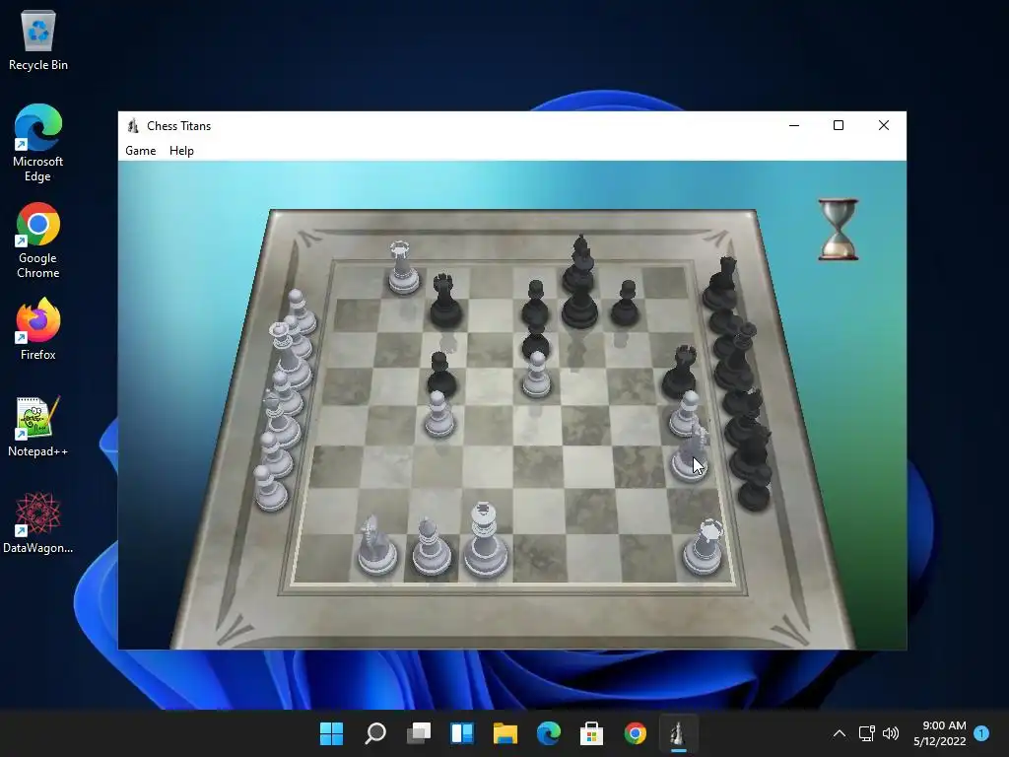Open Microsoft Store from the taskbar
Screen dimensions: 1009x757
pyautogui.click(x=591, y=732)
